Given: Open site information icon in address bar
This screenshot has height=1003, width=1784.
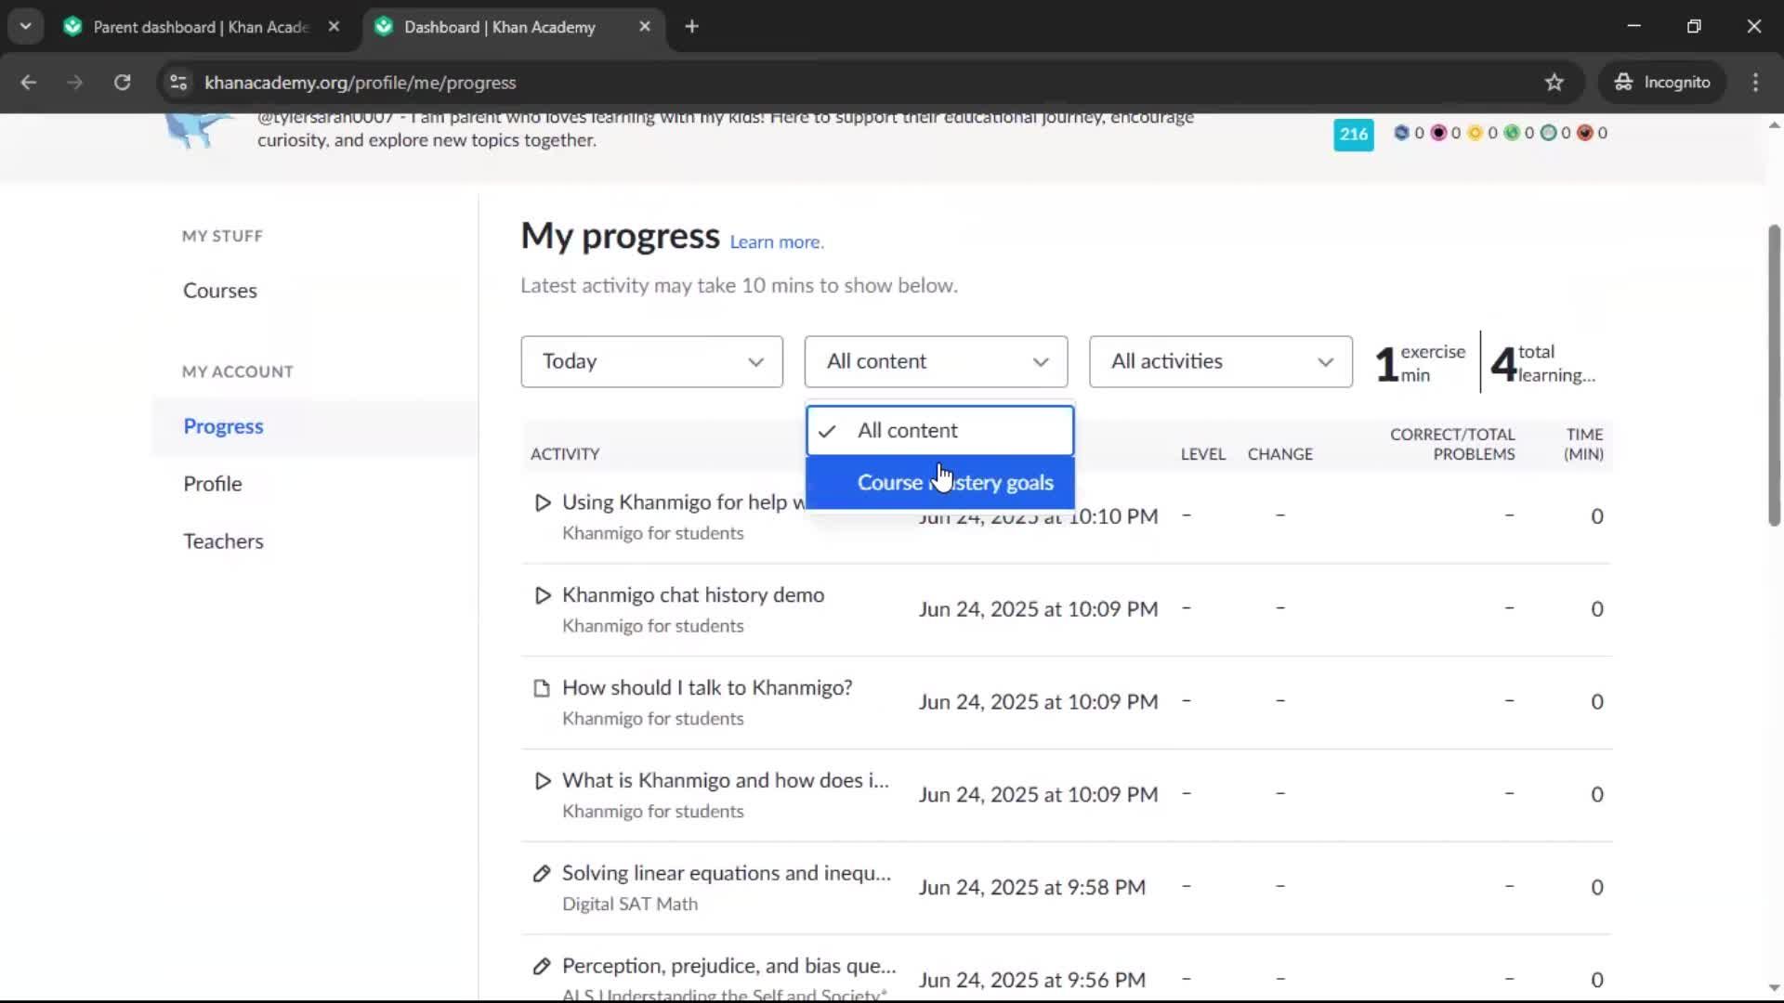Looking at the screenshot, I should [x=178, y=82].
